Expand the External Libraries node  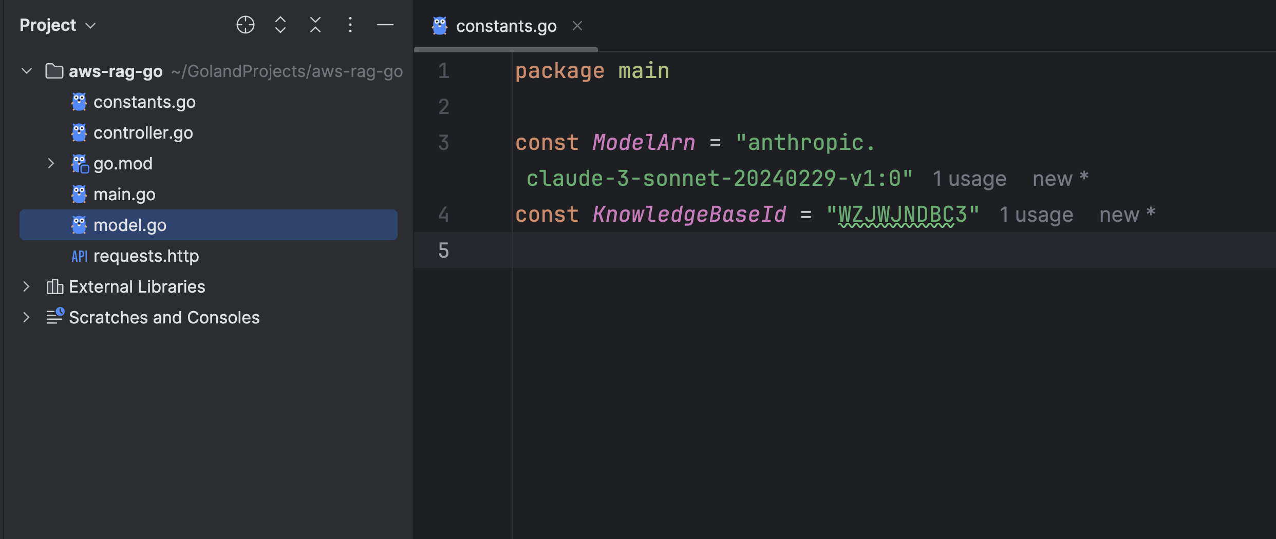pos(27,287)
